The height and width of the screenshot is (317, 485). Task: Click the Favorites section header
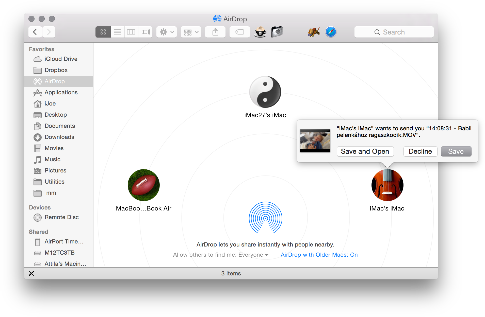42,49
